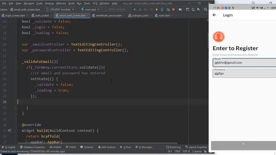Click the 'Failed to start monitoring' status message

tap(33, 151)
